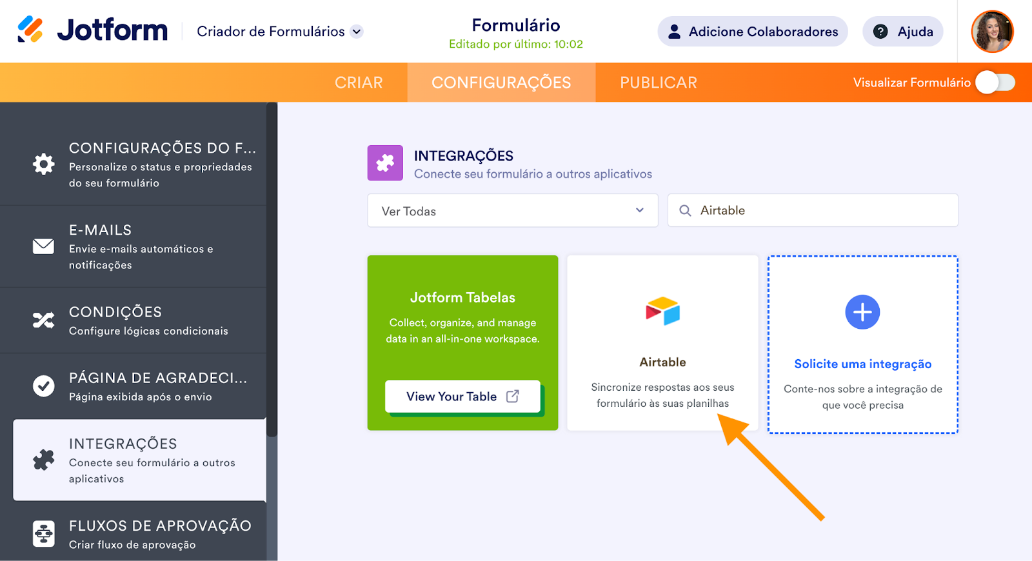This screenshot has width=1032, height=561.
Task: Click the blue plus request integration icon
Action: 862,312
